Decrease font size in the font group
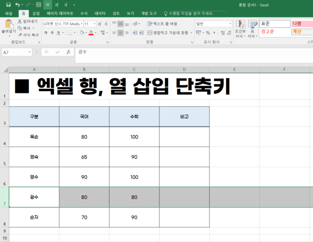 click(x=106, y=24)
